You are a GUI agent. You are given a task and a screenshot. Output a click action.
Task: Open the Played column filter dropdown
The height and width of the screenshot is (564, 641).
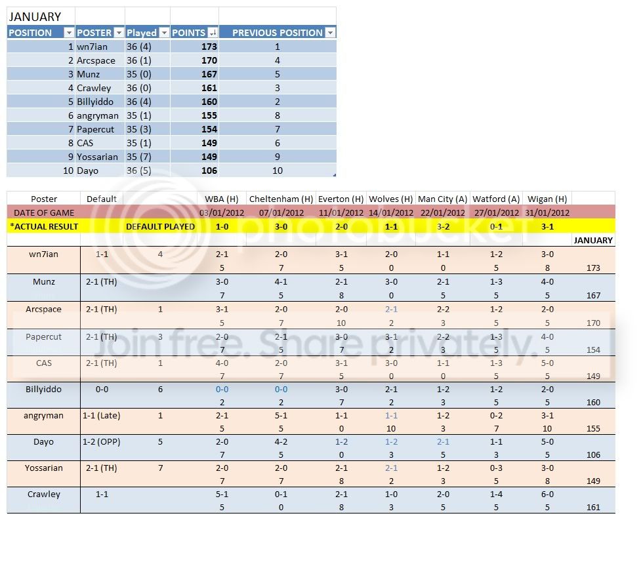click(x=164, y=33)
